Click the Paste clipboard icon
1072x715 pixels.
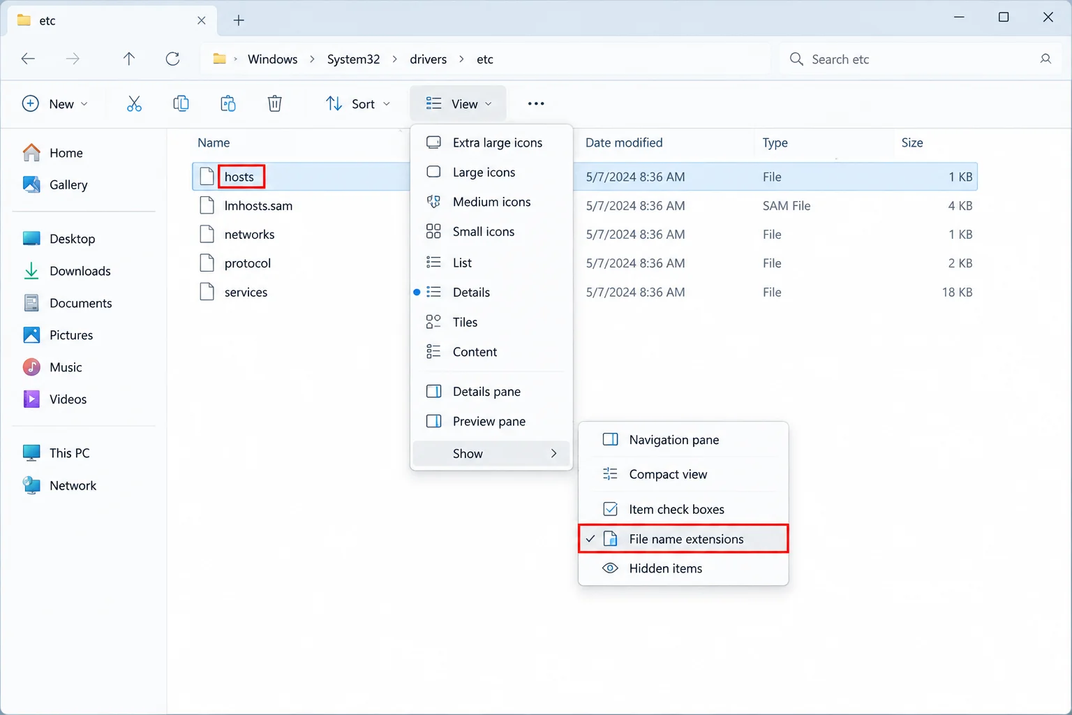(228, 104)
